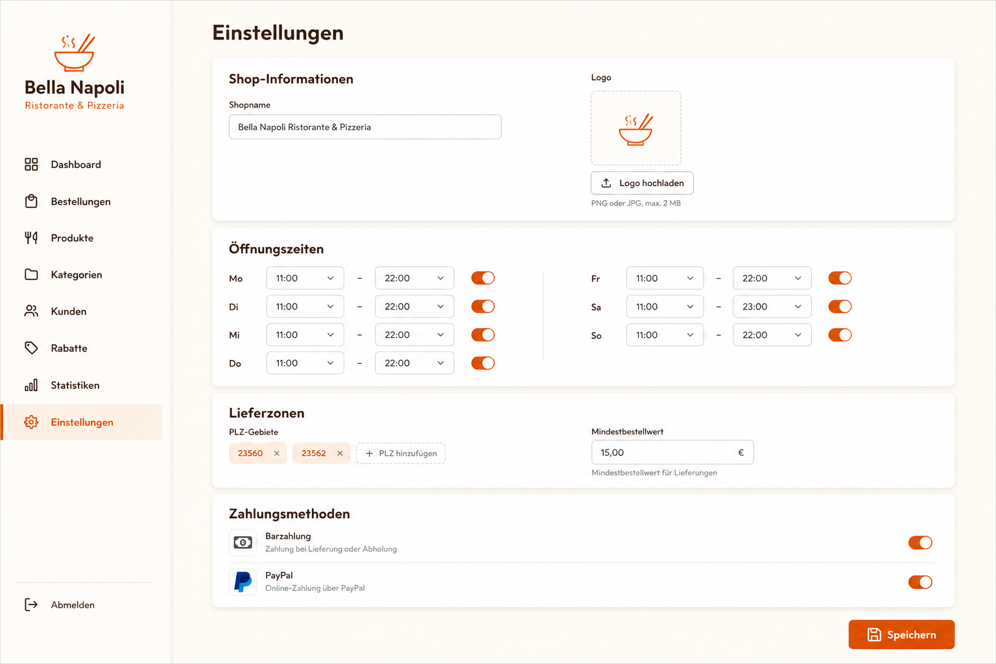The image size is (996, 664).
Task: Disable Barzahlung payment method
Action: [920, 543]
